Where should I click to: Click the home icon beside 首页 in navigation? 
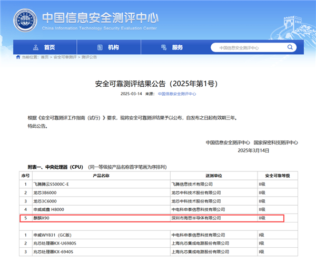37,47
